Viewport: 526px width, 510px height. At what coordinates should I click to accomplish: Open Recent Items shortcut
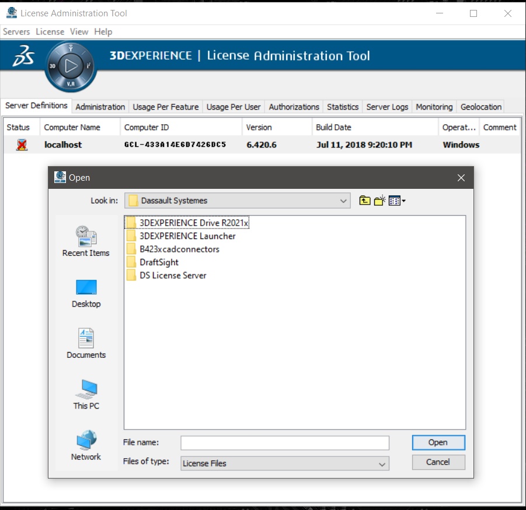[x=86, y=241]
